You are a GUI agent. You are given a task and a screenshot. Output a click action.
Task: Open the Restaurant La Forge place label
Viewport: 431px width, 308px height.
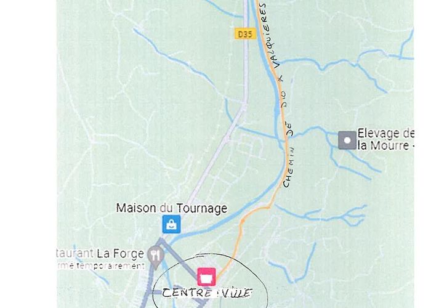pyautogui.click(x=100, y=253)
